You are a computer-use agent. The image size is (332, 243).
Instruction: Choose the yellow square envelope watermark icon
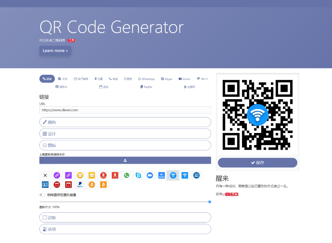92,175
